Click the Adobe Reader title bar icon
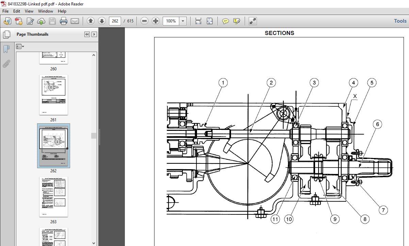This screenshot has height=246, width=409. tap(4, 4)
